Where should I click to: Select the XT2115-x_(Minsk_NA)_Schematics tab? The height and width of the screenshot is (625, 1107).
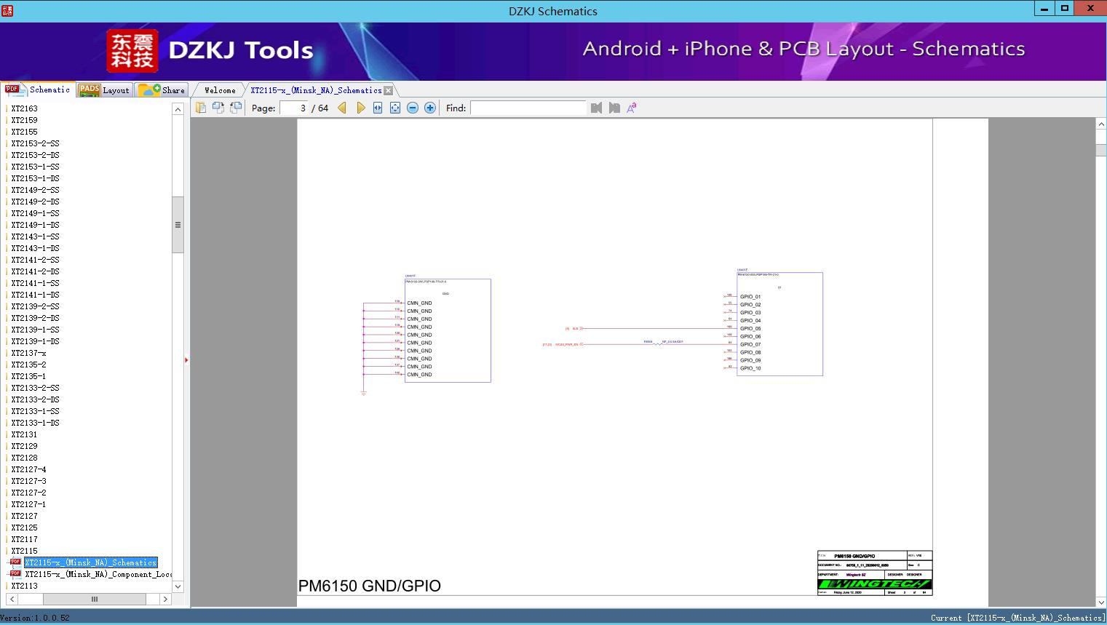tap(316, 90)
